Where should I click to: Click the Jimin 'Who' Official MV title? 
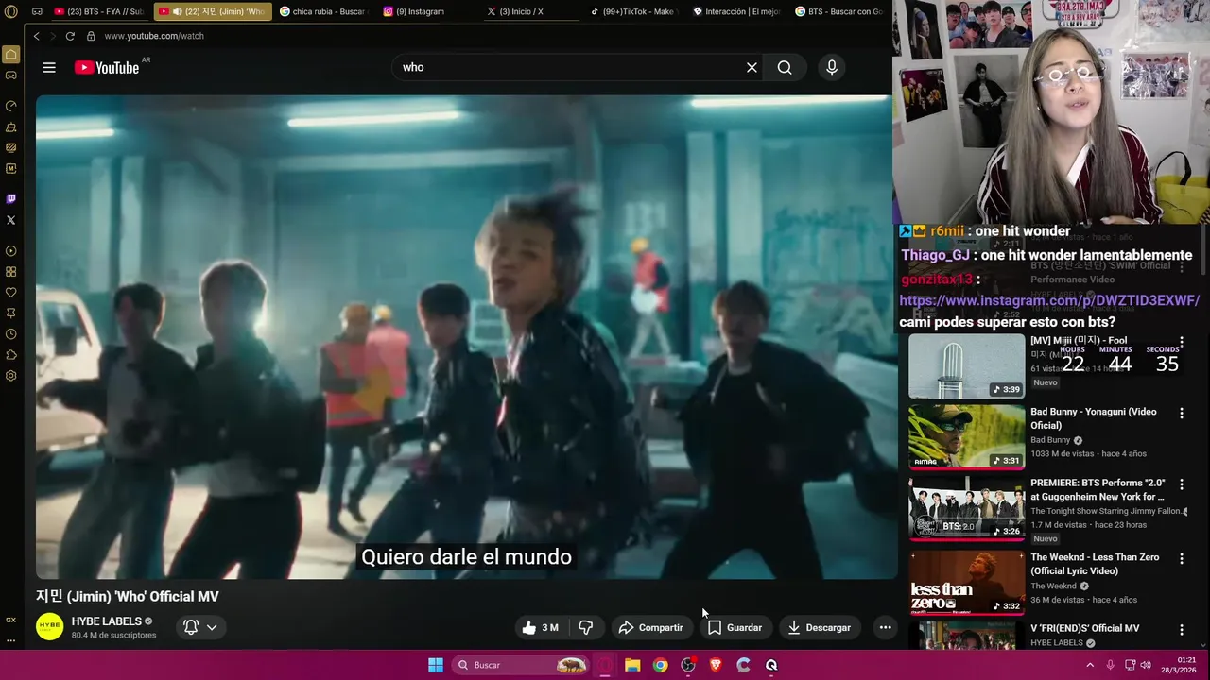[128, 596]
